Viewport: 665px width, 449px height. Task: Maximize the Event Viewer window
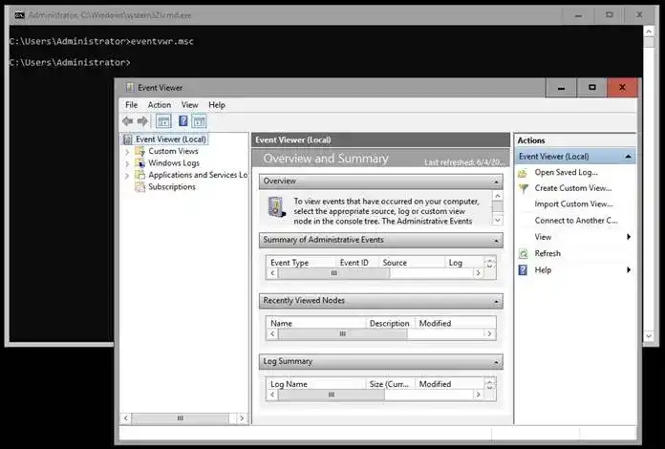click(592, 88)
